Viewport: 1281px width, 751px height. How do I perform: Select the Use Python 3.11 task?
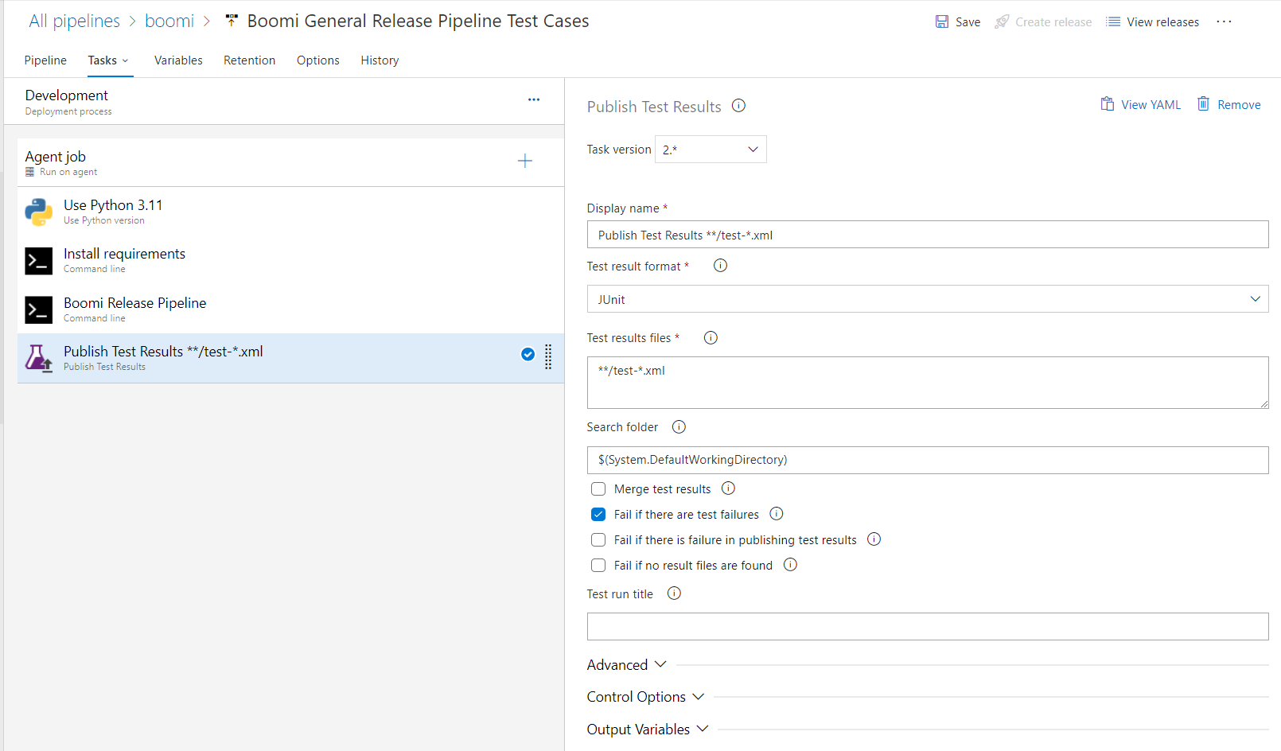(290, 212)
